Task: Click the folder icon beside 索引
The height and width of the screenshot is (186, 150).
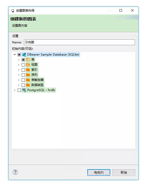Action: pos(28,70)
